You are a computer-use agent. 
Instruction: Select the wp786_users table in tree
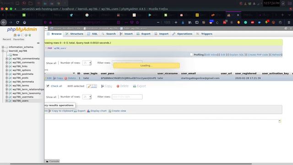(x=21, y=101)
